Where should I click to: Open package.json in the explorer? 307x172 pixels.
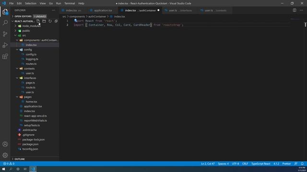tap(30, 144)
